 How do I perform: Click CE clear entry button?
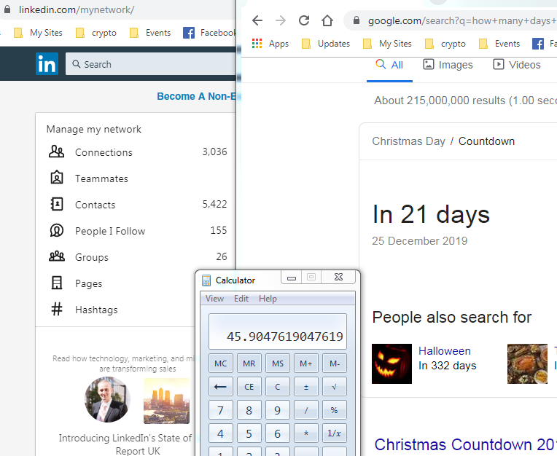(x=249, y=387)
